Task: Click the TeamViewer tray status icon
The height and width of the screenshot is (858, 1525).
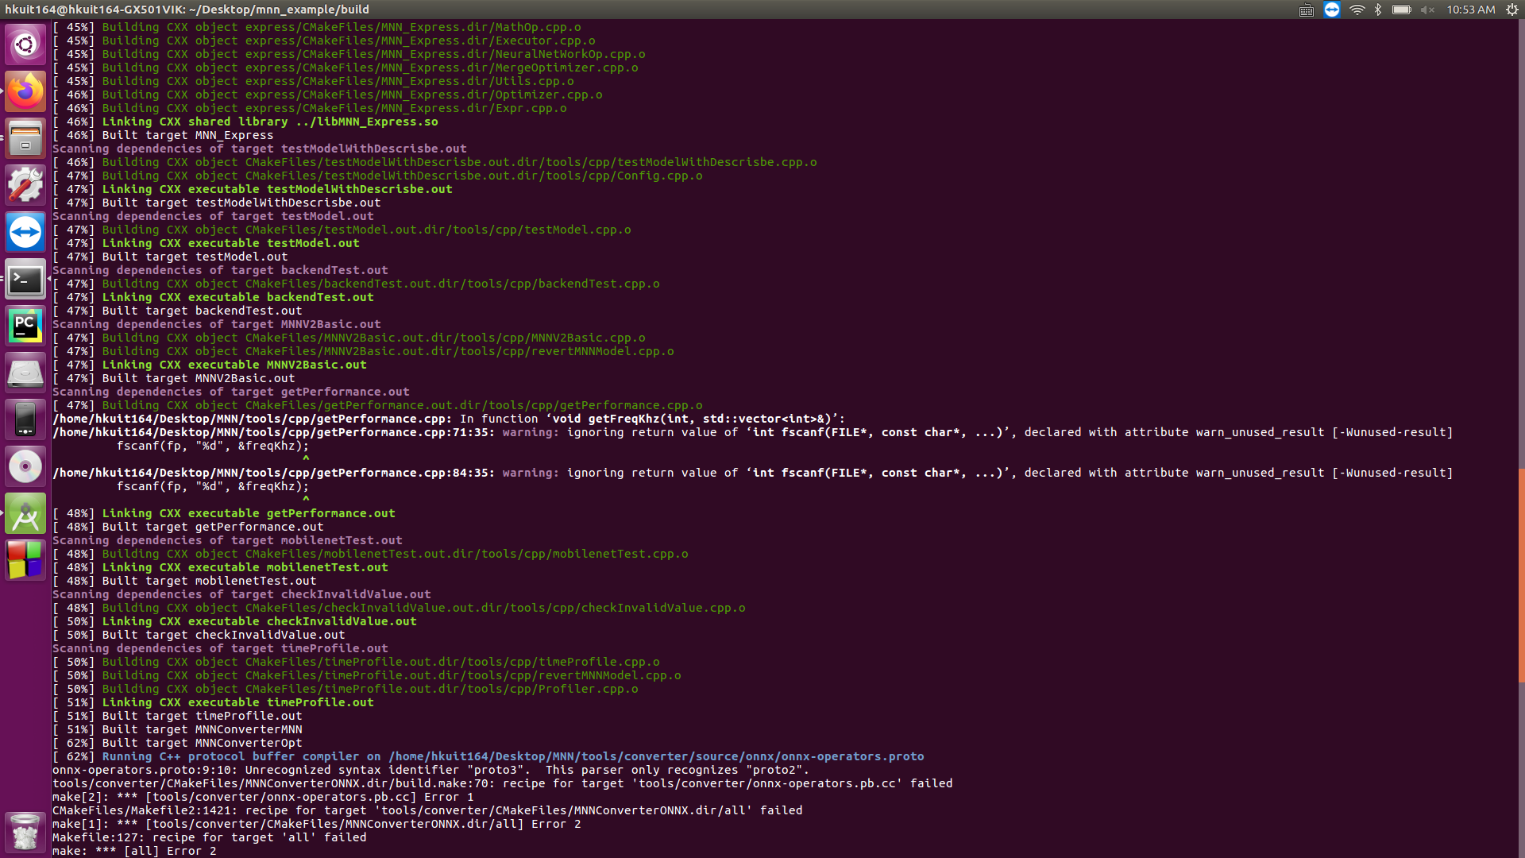Action: [x=1330, y=10]
